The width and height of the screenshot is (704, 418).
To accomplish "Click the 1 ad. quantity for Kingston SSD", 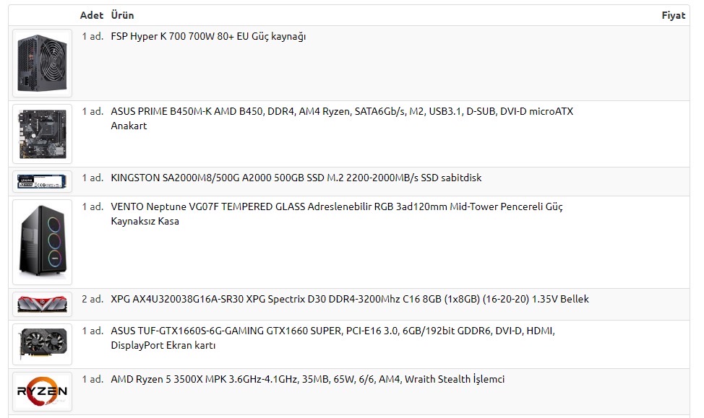I will coord(93,178).
